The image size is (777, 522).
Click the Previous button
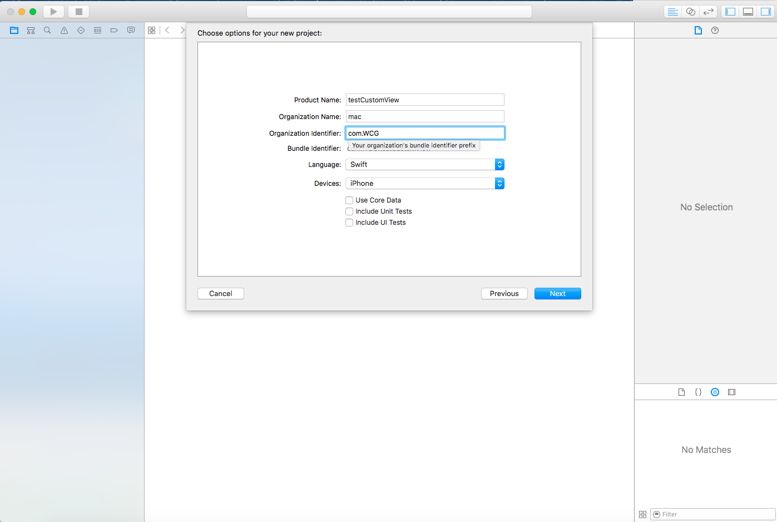pos(504,294)
